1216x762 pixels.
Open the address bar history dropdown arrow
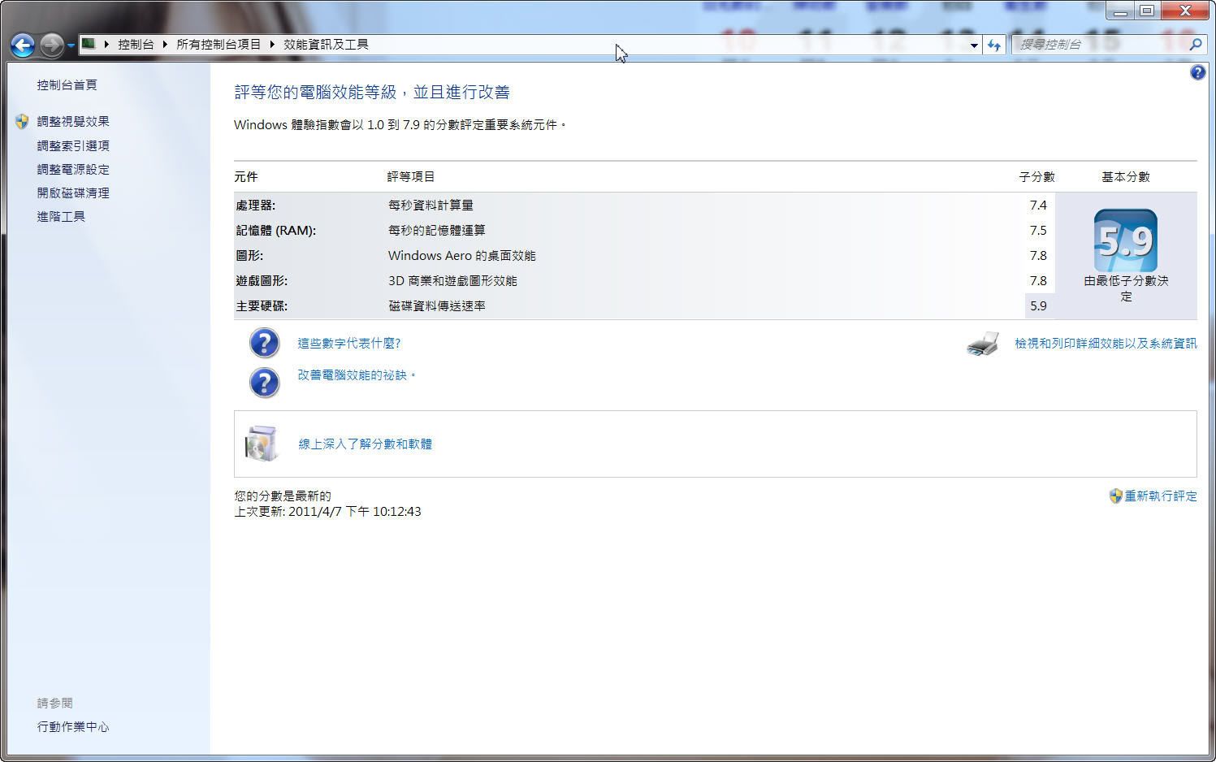click(x=973, y=45)
